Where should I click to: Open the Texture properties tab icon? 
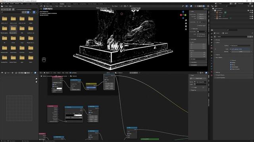point(212,75)
